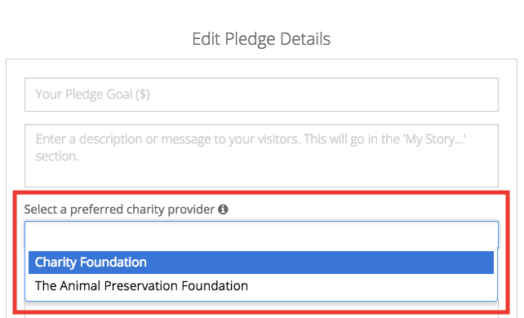Viewport: 524px width, 318px height.
Task: Select Charity Foundation from the dropdown list
Action: [261, 263]
